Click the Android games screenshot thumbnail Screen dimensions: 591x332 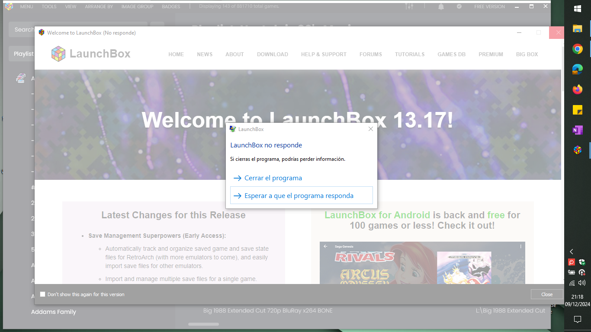(x=422, y=263)
